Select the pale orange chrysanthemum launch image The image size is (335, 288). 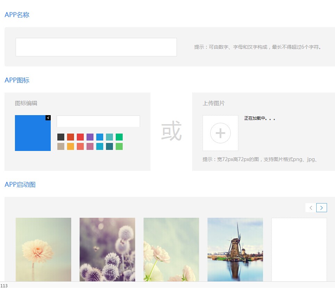point(43,249)
